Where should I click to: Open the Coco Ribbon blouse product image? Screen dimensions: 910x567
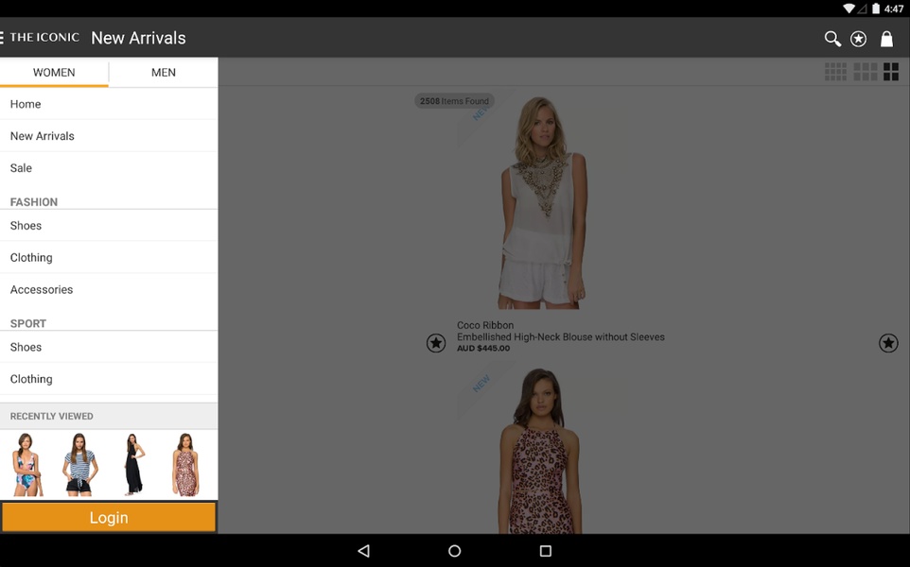pyautogui.click(x=543, y=203)
